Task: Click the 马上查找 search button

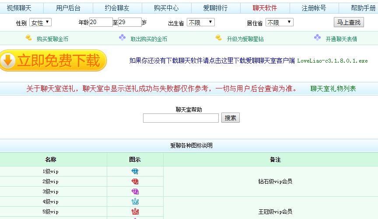Action: pos(349,22)
